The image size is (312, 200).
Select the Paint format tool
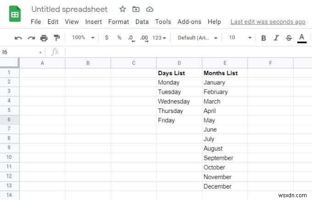56,38
